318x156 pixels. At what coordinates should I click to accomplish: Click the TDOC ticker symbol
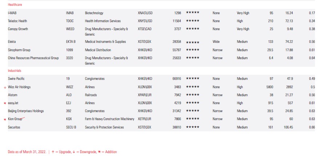(x=70, y=21)
